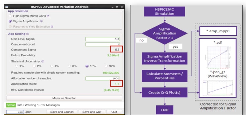Click help icon after Parametric Yield Estimation
Image resolution: width=246 pixels, height=115 pixels.
52,27
